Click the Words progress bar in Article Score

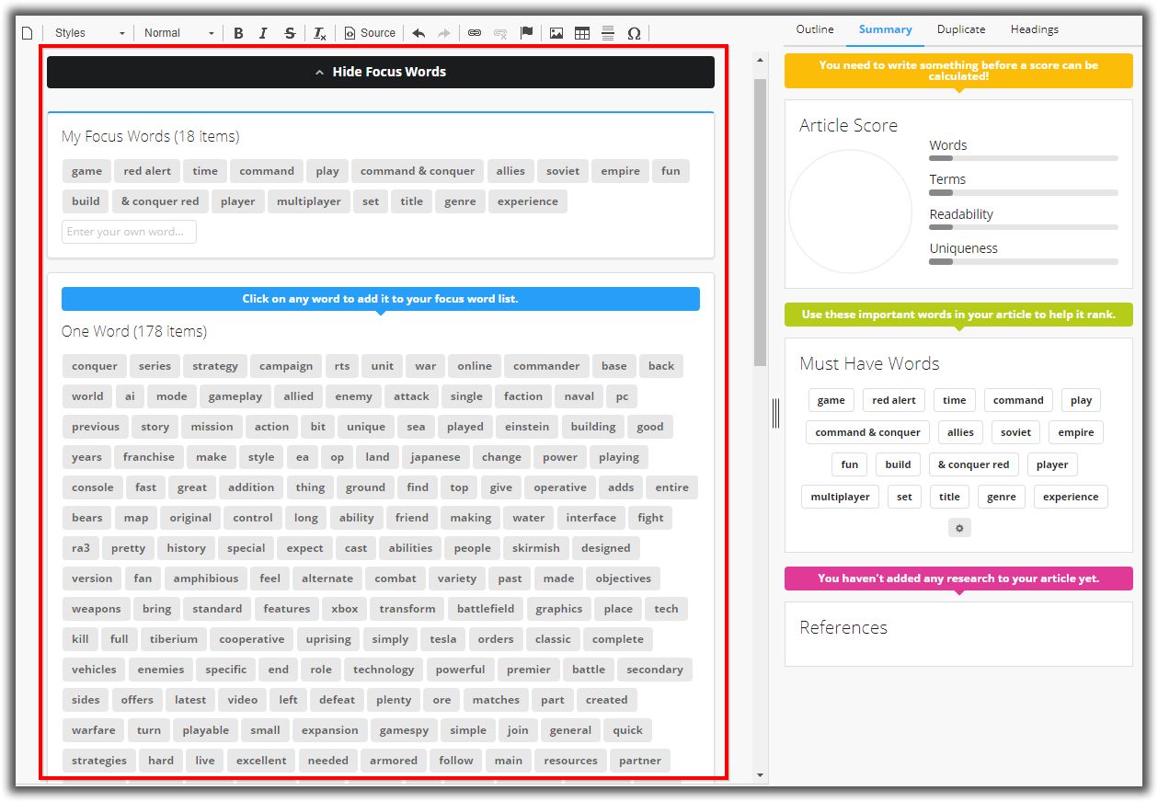pyautogui.click(x=1024, y=158)
